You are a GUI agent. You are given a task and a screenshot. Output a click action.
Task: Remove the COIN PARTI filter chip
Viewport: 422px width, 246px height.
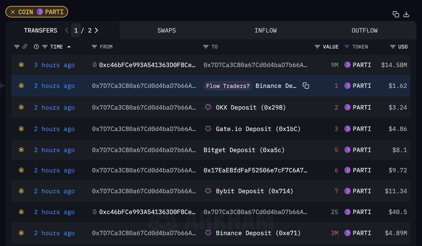click(x=13, y=12)
